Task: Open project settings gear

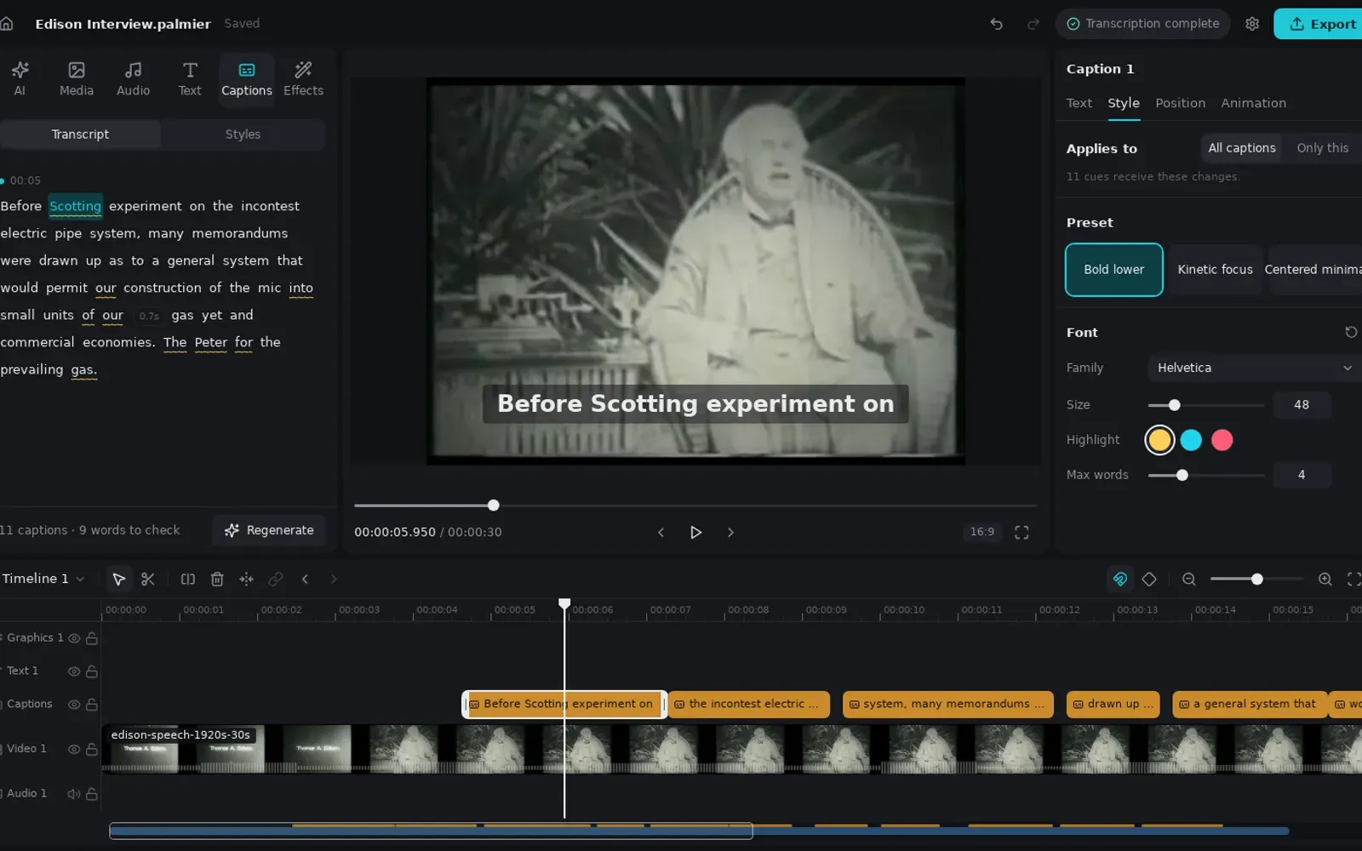Action: click(x=1252, y=24)
